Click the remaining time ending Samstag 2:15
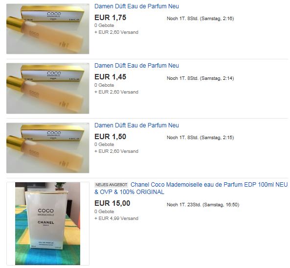Viewport: 290px width, 268px height. point(201,138)
